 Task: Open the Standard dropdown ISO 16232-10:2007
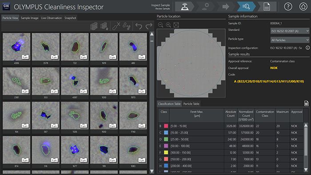point(290,31)
